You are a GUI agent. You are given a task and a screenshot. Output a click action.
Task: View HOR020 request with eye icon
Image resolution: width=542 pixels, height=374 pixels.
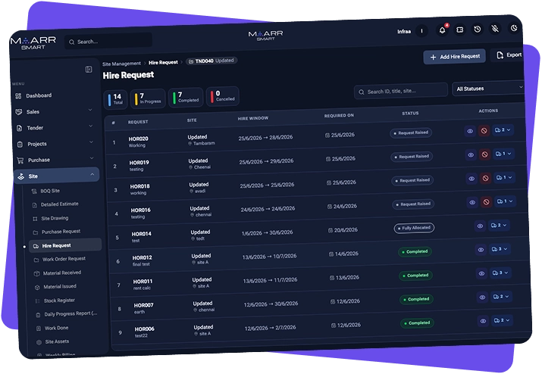click(470, 131)
